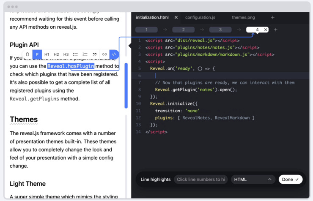This screenshot has height=201, width=313.
Task: Add a new code step with plus
Action: click(x=276, y=30)
